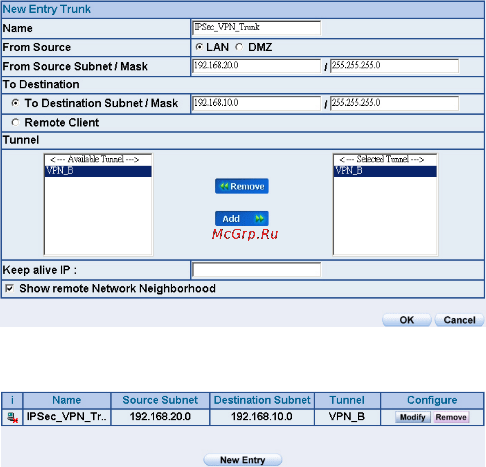This screenshot has width=486, height=467.
Task: Edit the destination subnet 192.168.10.0 field
Action: [x=257, y=103]
